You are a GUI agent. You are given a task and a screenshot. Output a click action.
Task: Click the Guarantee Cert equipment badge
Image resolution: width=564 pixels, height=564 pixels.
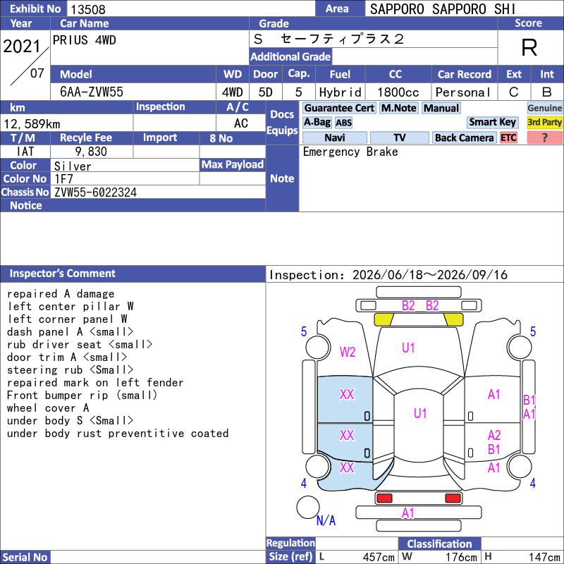point(339,108)
